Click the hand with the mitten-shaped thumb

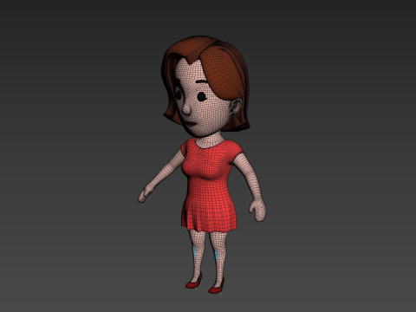point(257,211)
